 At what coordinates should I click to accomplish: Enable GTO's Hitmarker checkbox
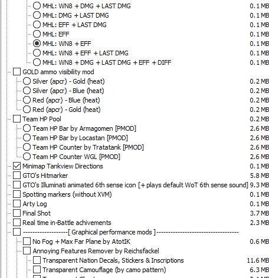17,176
